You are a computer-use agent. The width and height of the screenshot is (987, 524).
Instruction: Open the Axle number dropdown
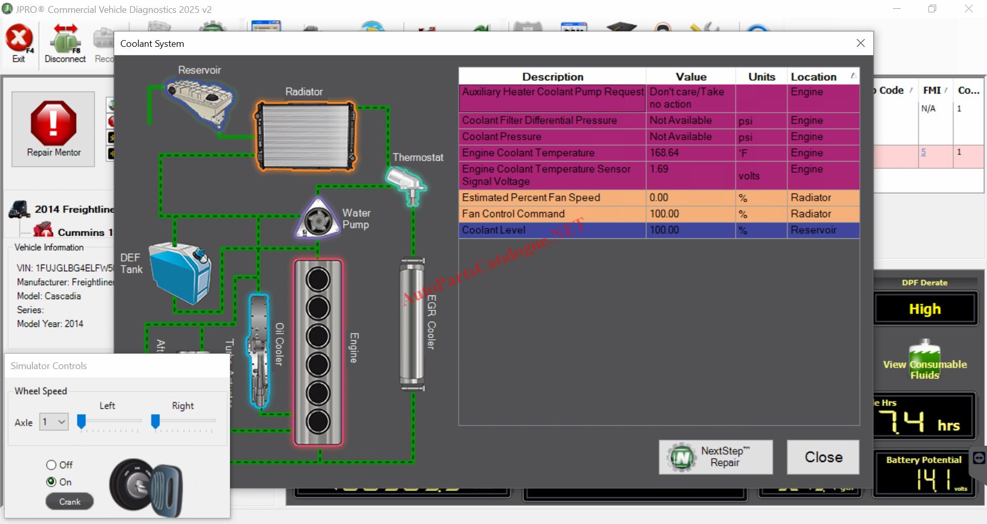[x=54, y=422]
